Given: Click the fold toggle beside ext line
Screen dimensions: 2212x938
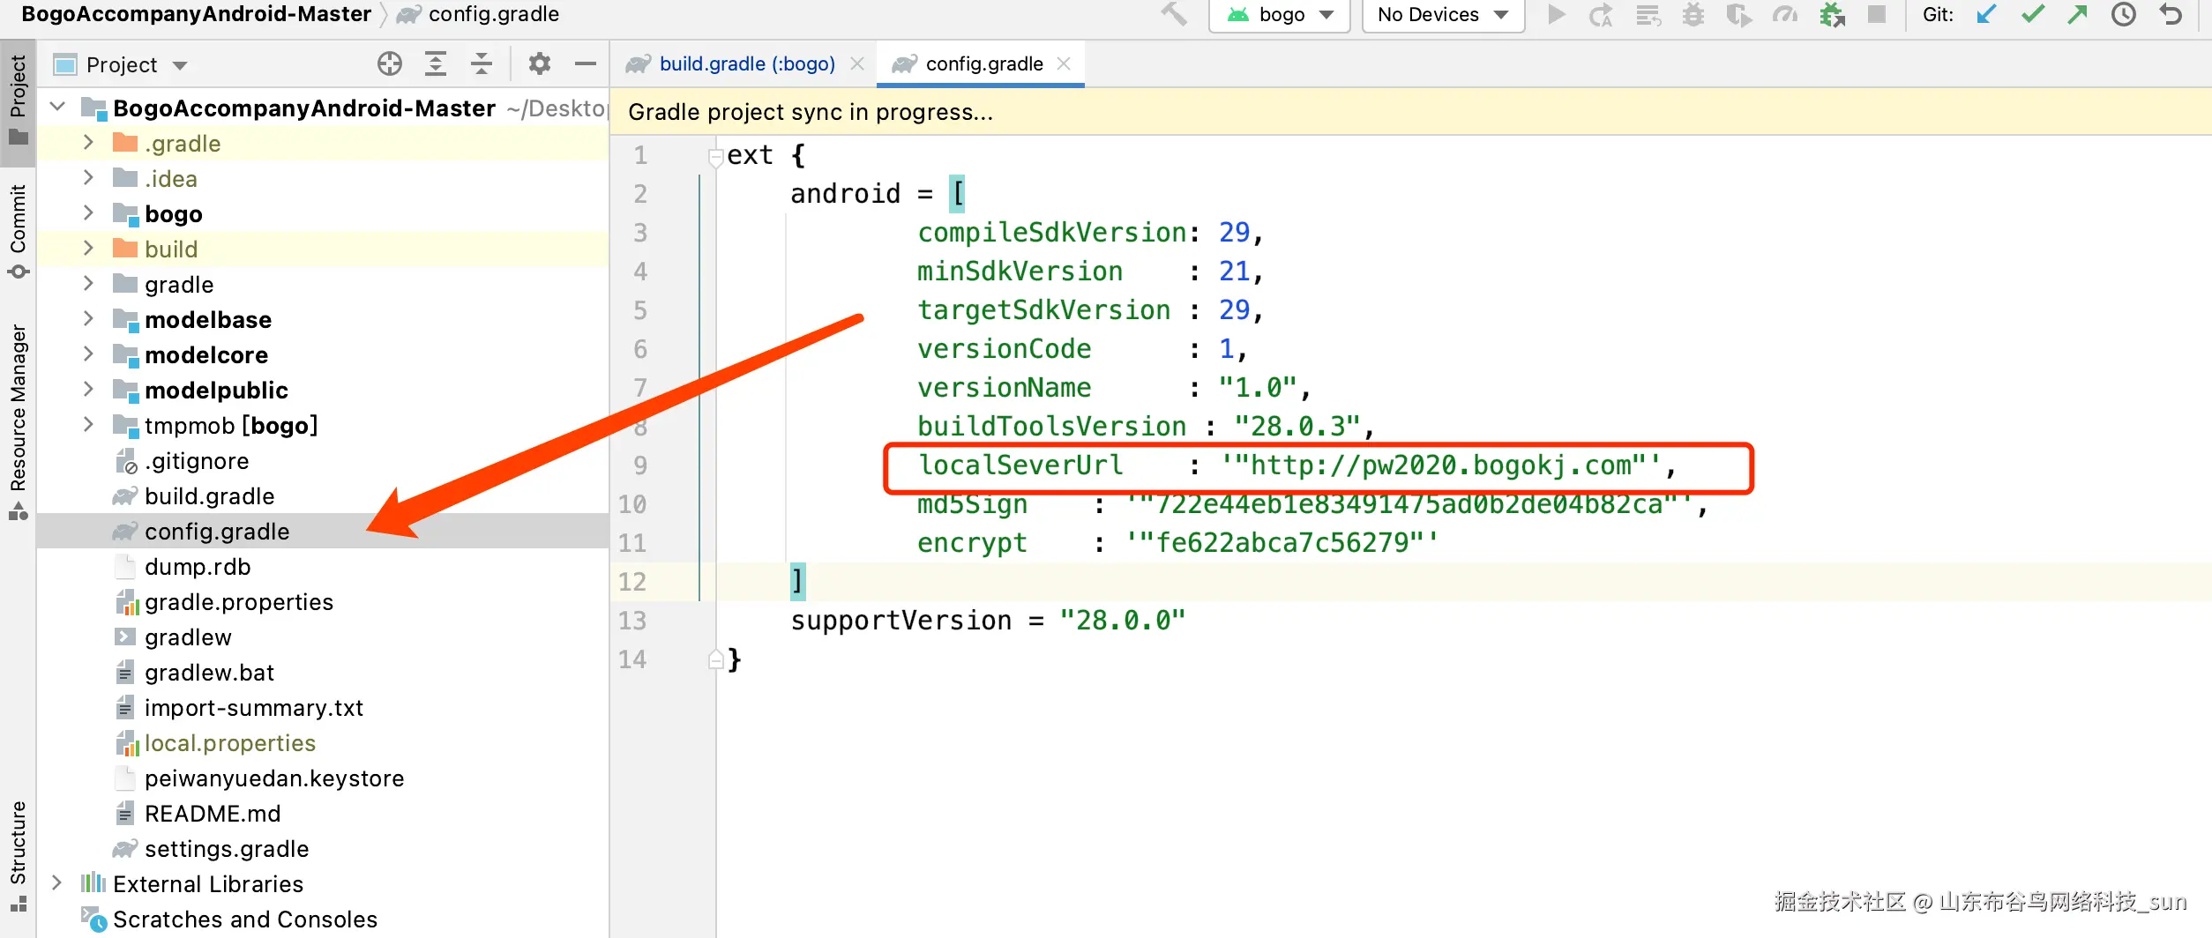Looking at the screenshot, I should click(x=715, y=156).
